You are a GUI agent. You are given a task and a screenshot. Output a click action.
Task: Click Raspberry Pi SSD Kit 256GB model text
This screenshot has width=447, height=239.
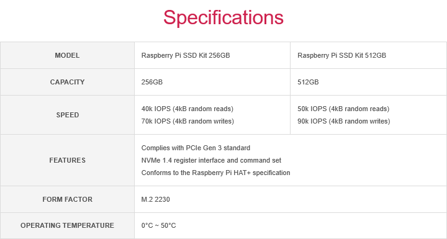186,55
